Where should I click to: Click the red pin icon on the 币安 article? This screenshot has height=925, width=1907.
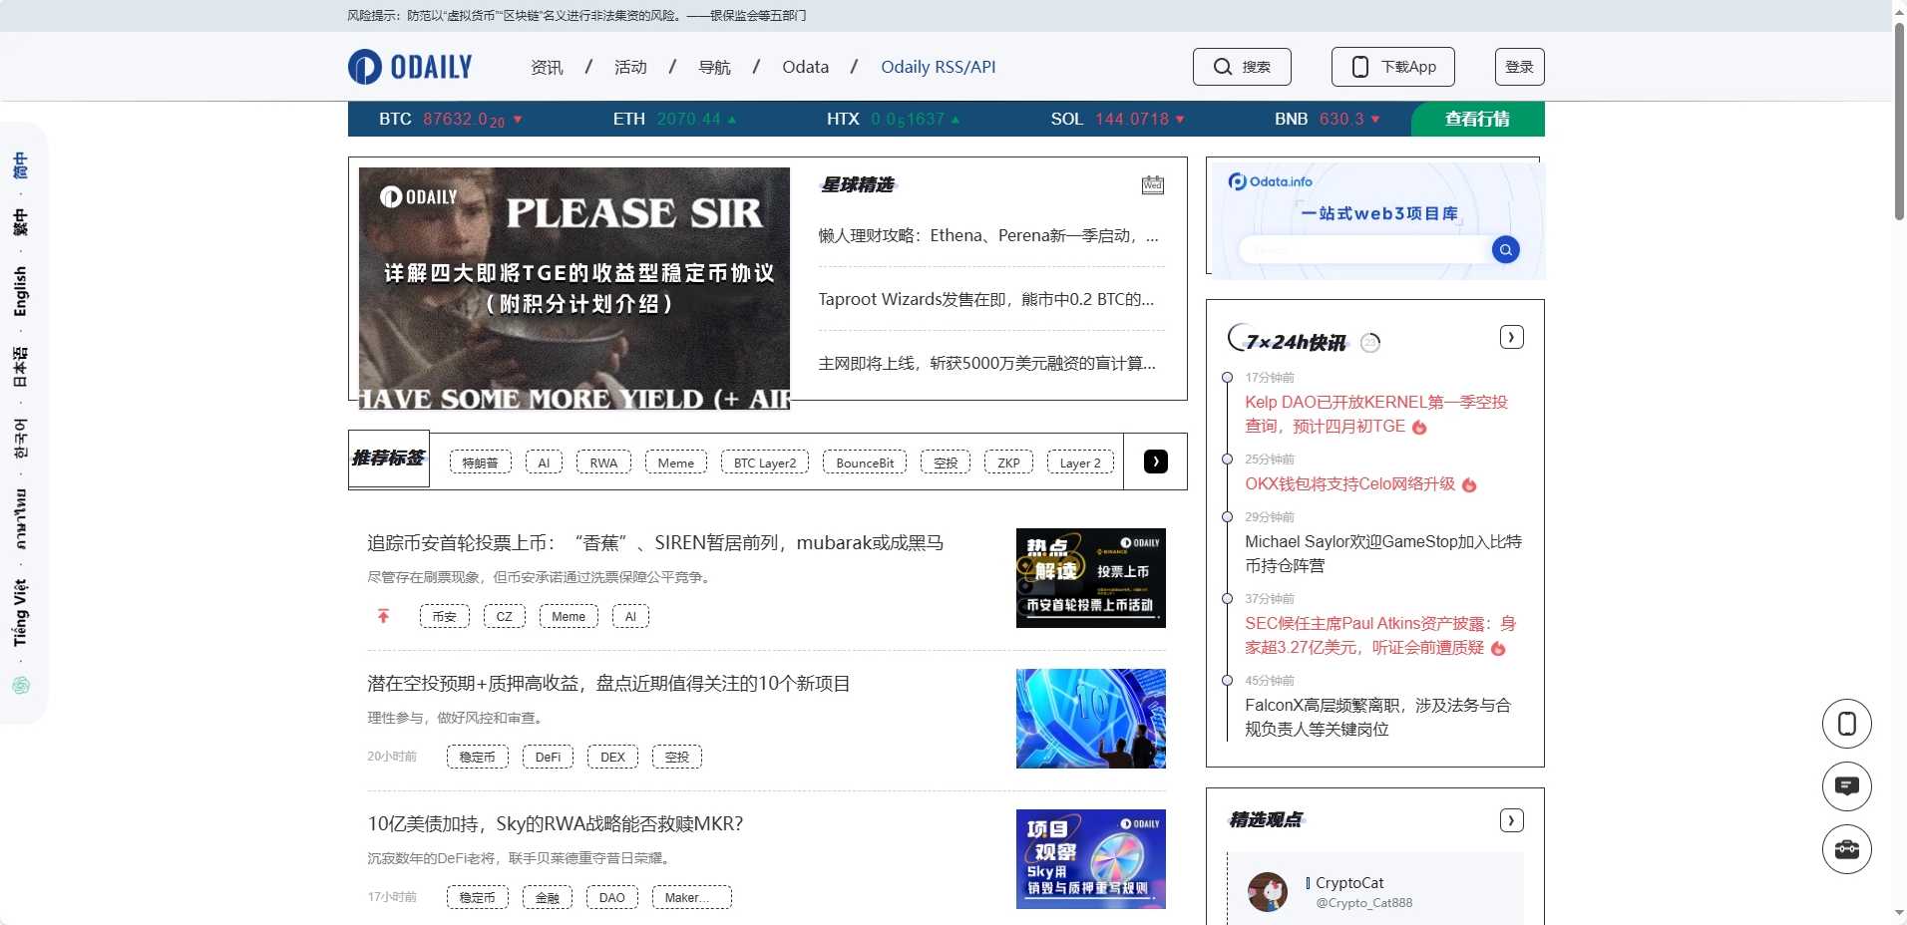382,616
